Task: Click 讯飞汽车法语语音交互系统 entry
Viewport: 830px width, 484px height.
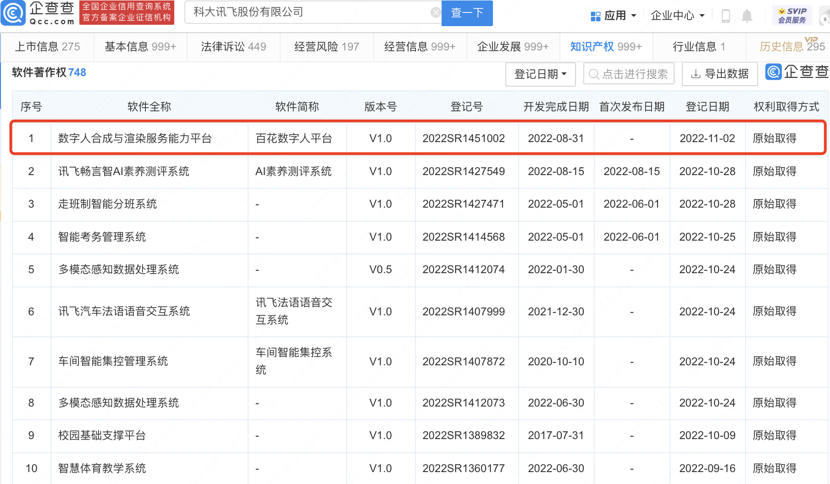Action: [x=124, y=312]
